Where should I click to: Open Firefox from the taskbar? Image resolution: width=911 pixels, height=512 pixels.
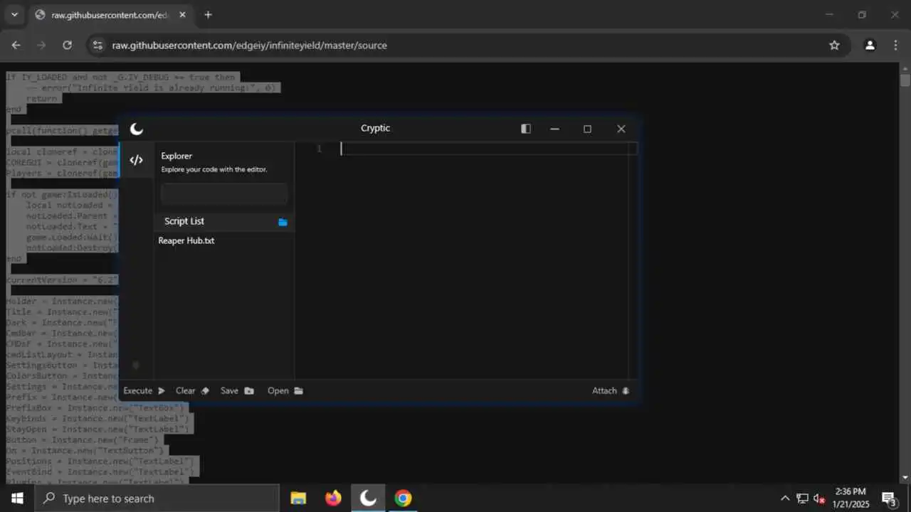[x=333, y=498]
